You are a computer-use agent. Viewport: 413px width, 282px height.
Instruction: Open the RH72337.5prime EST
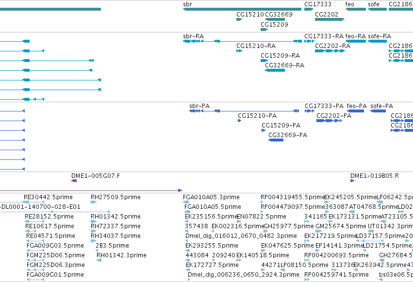(x=94, y=231)
